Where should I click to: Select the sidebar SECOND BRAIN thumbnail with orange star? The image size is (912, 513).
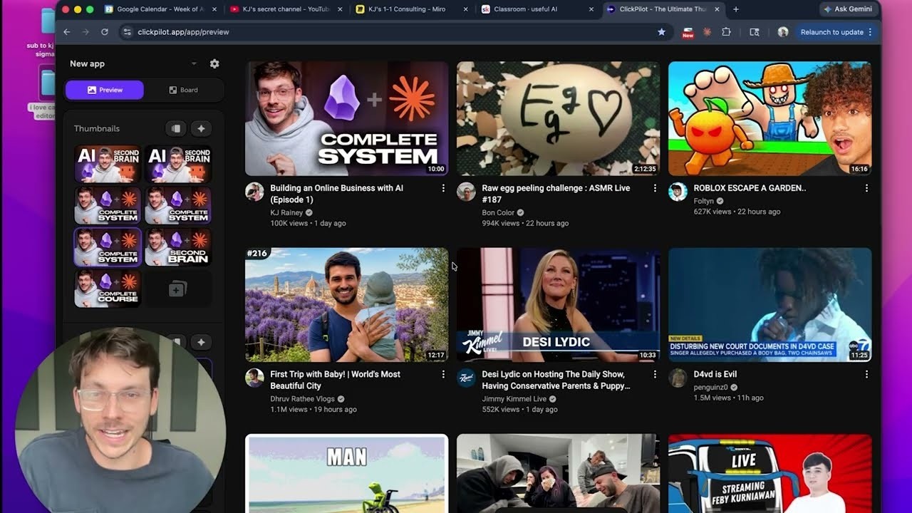pos(178,247)
